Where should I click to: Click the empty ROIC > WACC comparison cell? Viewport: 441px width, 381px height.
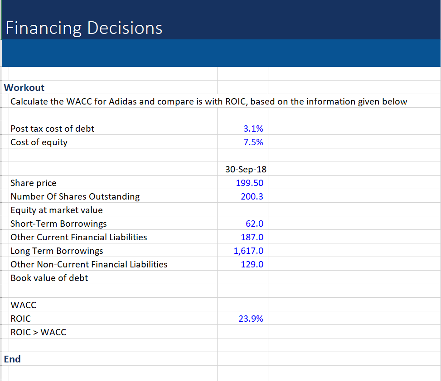242,332
